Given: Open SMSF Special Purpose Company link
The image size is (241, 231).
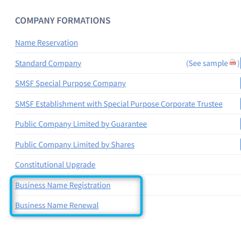Looking at the screenshot, I should tap(70, 84).
